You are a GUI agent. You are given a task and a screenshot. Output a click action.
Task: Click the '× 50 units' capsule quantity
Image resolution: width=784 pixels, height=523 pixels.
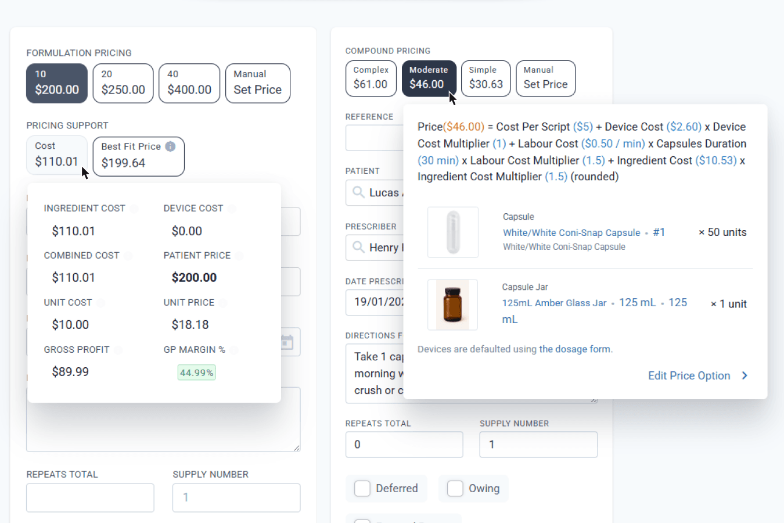coord(722,232)
